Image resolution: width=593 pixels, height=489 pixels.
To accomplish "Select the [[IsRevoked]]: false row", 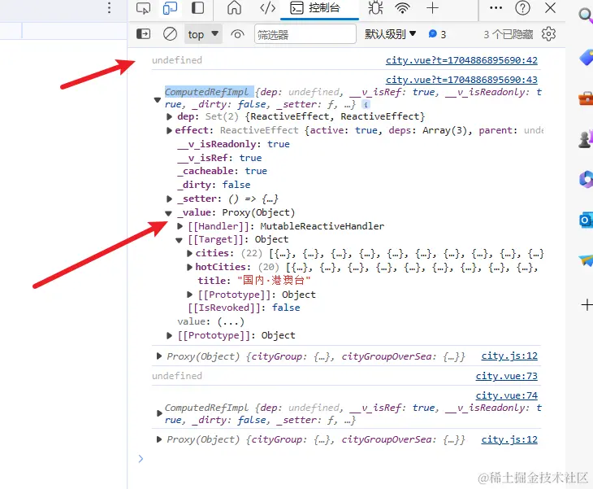I will point(244,308).
